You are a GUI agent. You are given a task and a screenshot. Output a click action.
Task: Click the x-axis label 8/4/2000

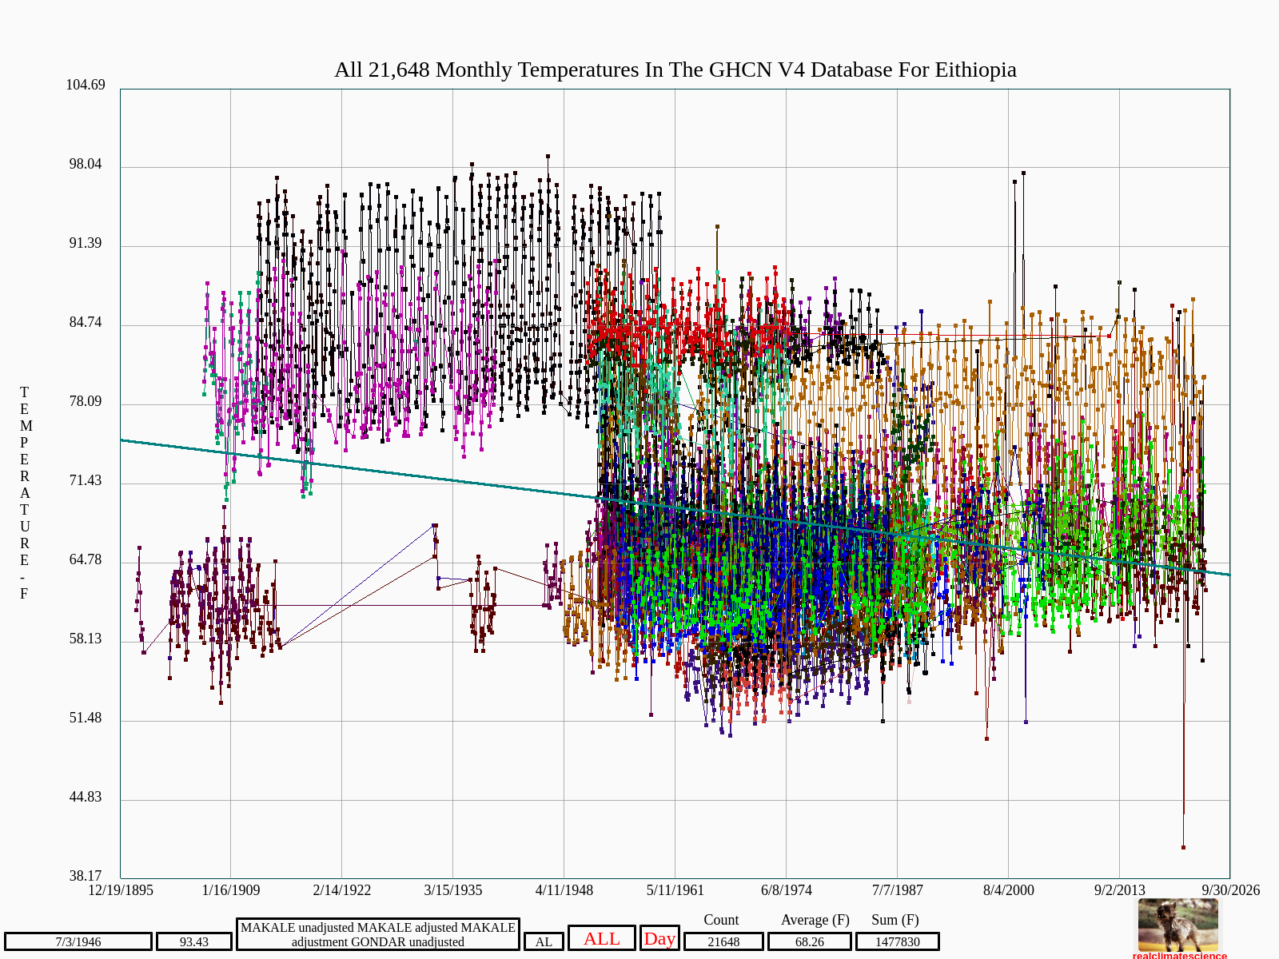click(x=1008, y=890)
